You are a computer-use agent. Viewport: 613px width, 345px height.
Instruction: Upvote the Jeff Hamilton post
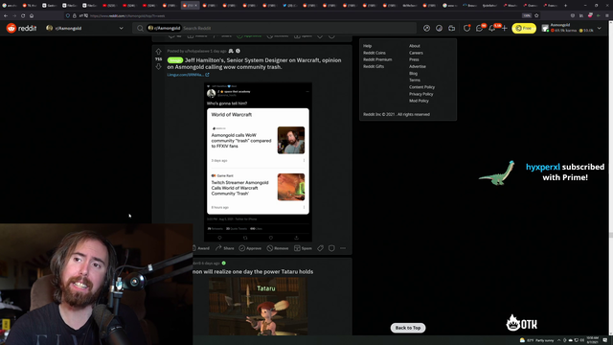coord(158,52)
